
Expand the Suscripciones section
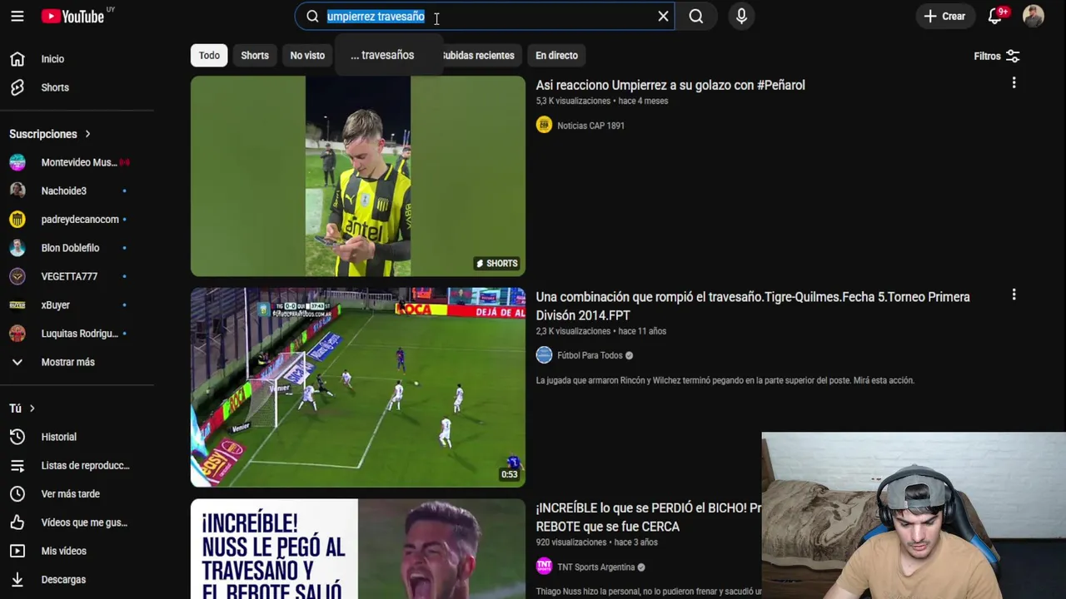[50, 134]
